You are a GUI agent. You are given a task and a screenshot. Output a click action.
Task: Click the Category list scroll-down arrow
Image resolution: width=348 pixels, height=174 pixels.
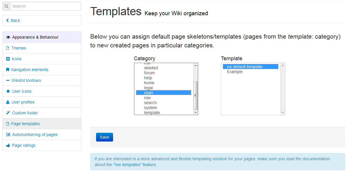[195, 112]
